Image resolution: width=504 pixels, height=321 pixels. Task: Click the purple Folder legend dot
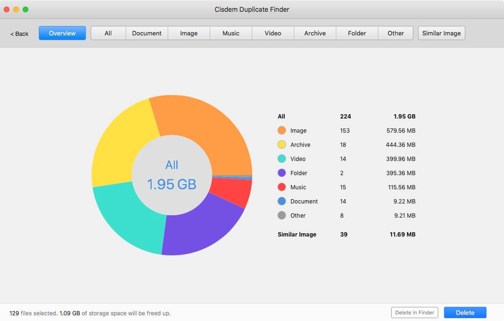(x=282, y=173)
